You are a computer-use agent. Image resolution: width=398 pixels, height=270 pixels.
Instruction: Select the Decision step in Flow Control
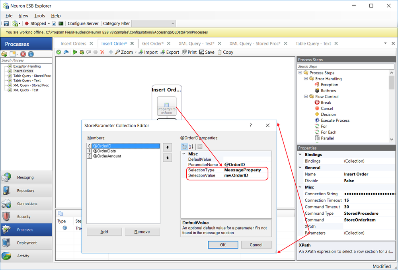point(328,115)
